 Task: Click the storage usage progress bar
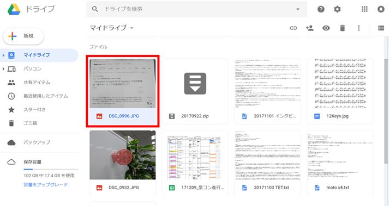51,170
